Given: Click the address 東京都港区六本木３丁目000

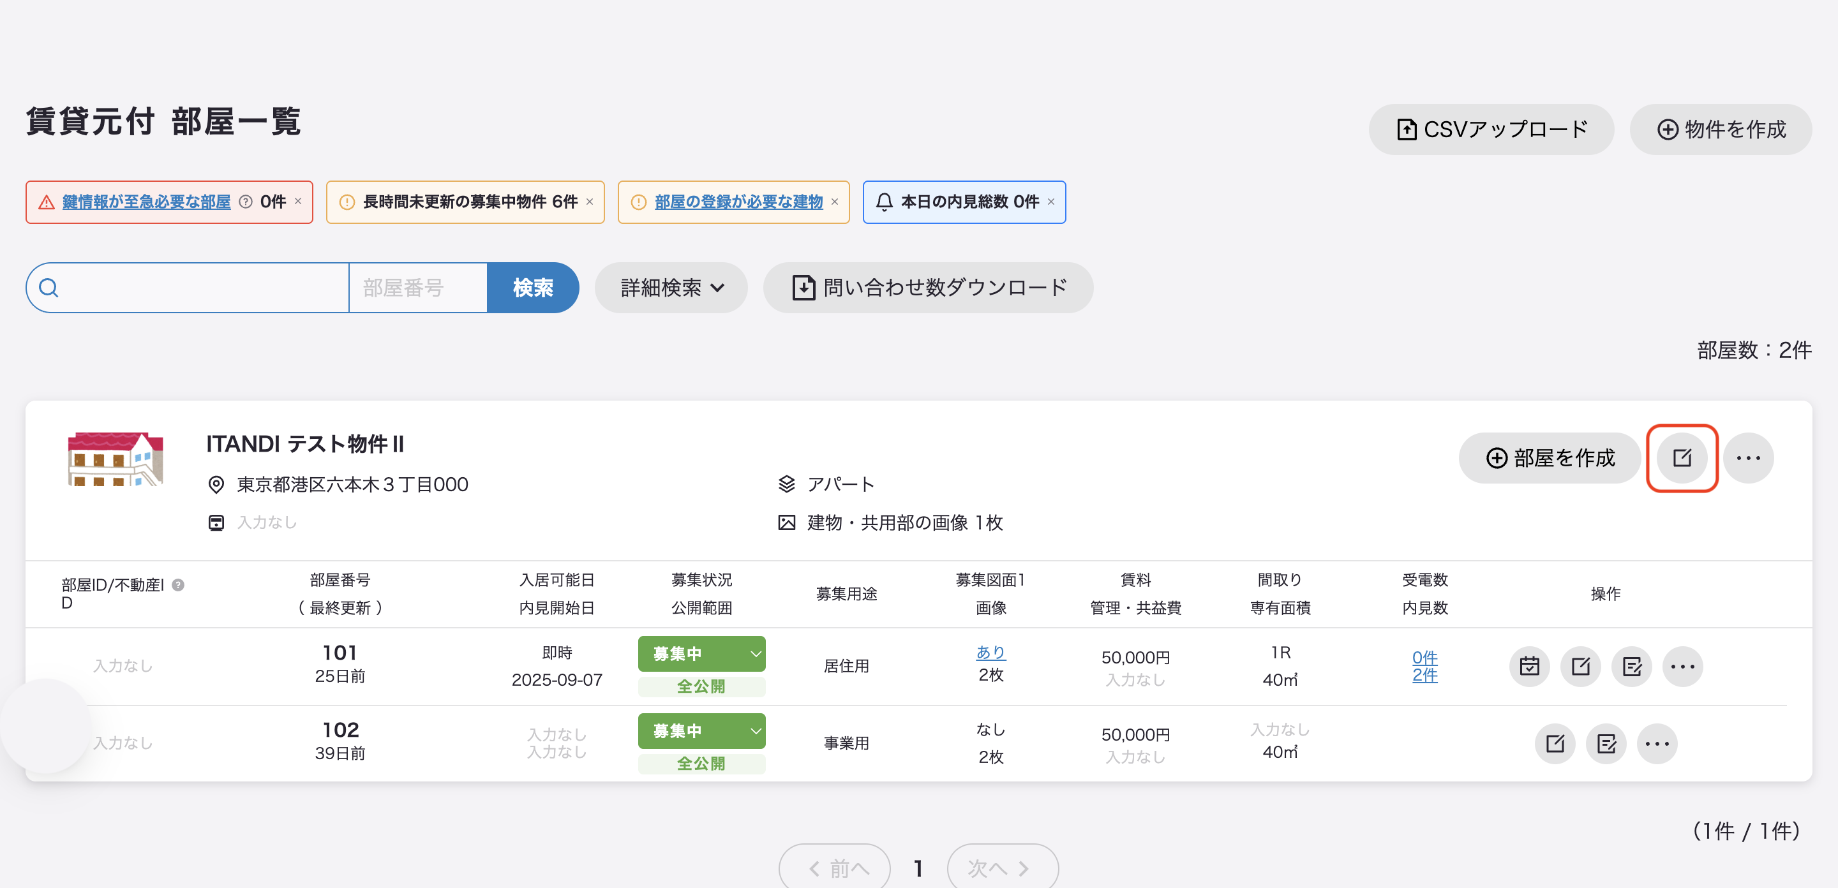Looking at the screenshot, I should (x=352, y=484).
